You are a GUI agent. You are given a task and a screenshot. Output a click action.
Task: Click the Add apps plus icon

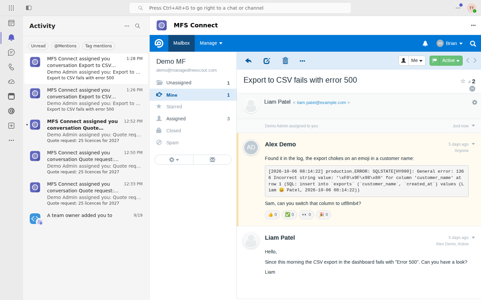[x=11, y=126]
